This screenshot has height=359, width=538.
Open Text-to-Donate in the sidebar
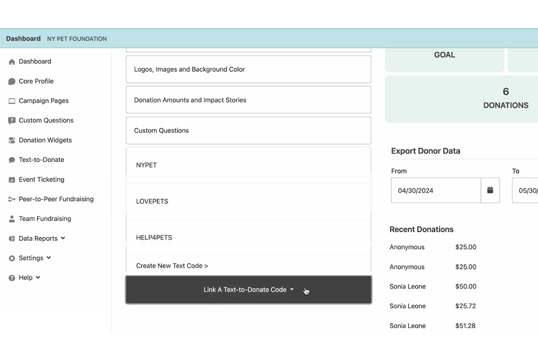pyautogui.click(x=41, y=160)
